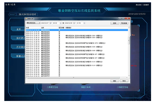Image resolution: width=156 pixels, height=104 pixels.
Task: Minimize the 报警记录 dialog window
Action: [120, 18]
